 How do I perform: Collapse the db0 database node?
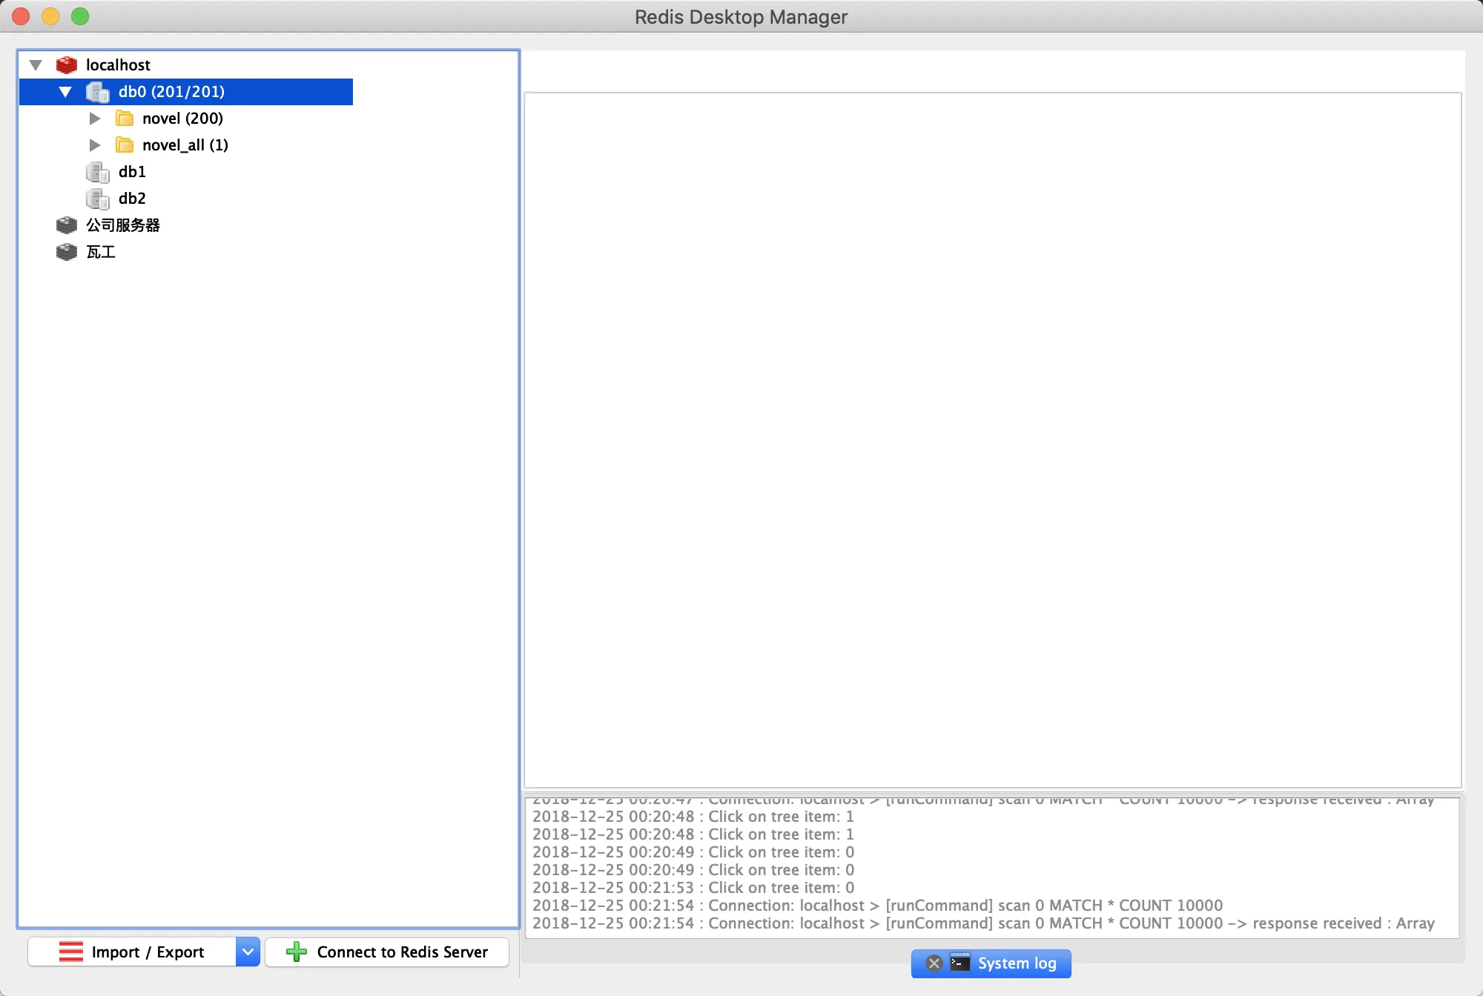(65, 92)
